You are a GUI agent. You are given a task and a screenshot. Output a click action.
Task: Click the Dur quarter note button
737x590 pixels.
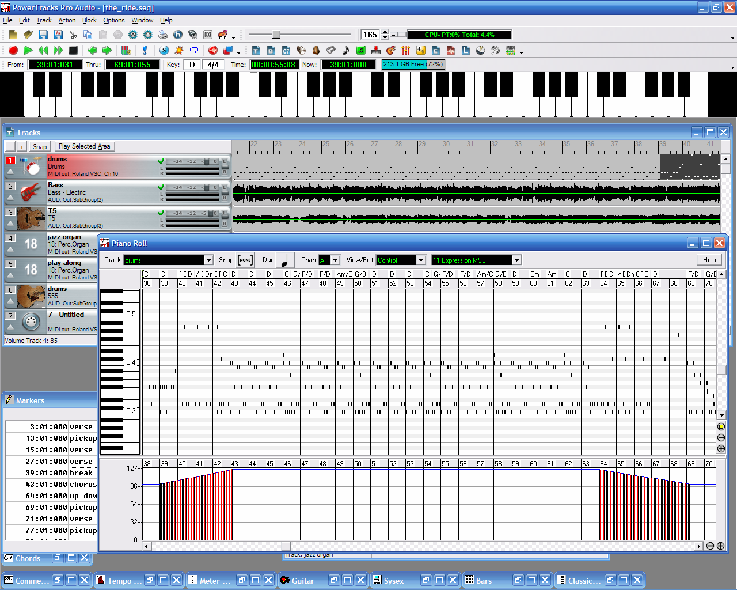284,260
